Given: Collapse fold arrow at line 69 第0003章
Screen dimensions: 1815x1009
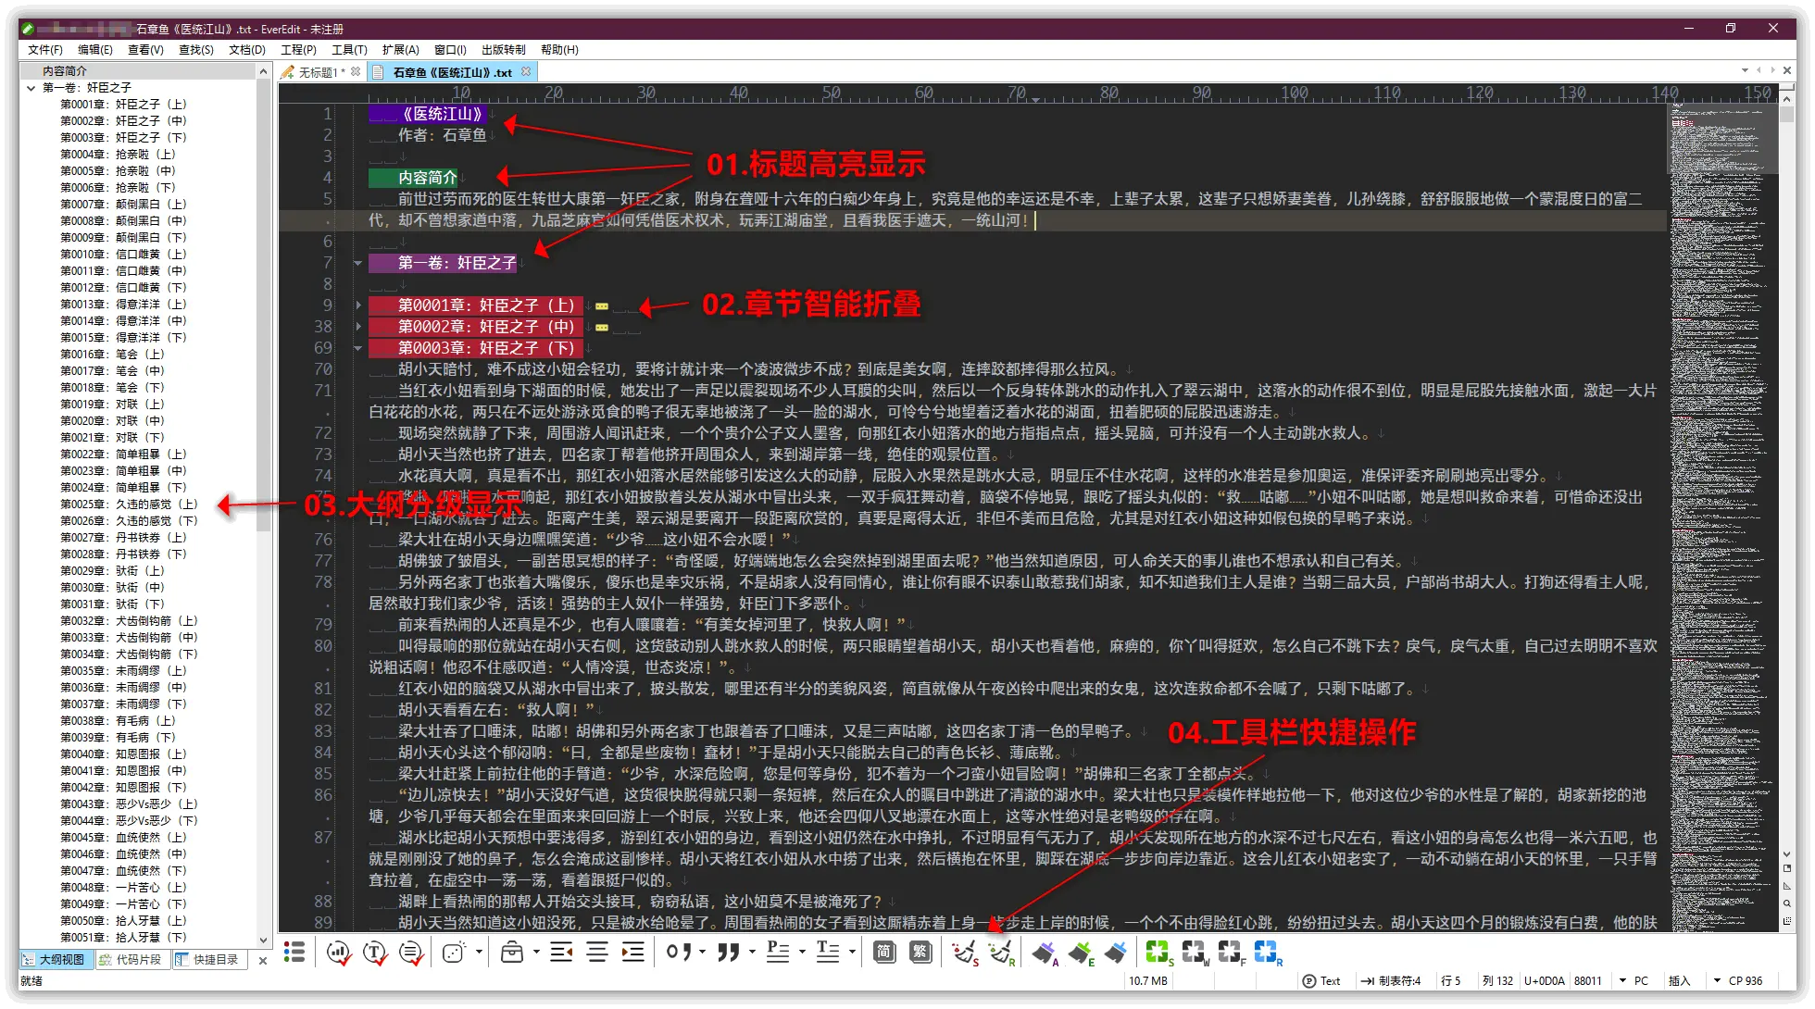Looking at the screenshot, I should tap(357, 348).
